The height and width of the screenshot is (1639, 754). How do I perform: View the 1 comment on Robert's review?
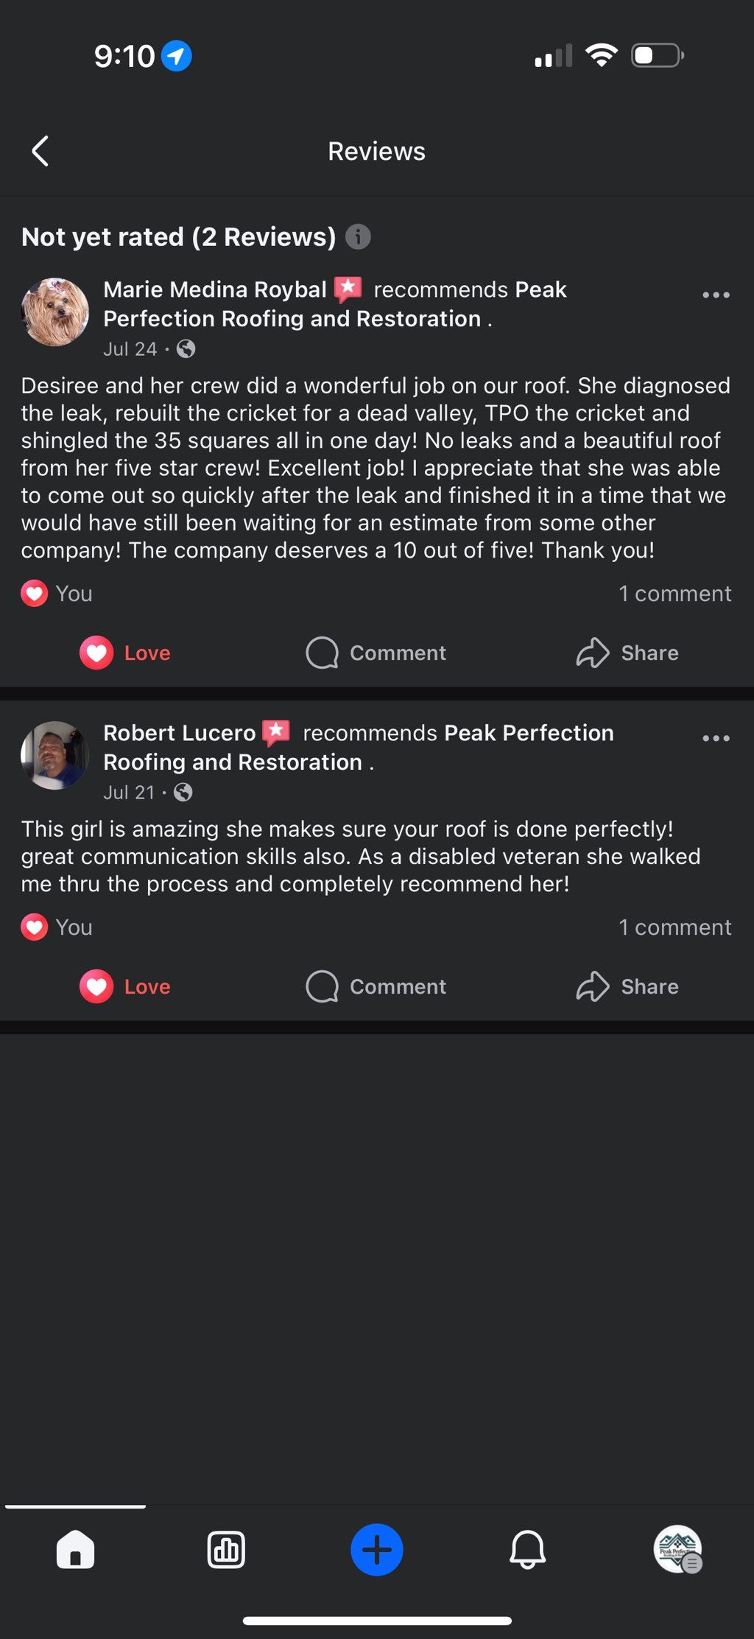(x=674, y=927)
